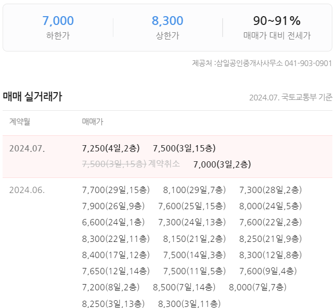
Task: Click the 7,700(29일,15층) entry
Action: [x=116, y=190]
